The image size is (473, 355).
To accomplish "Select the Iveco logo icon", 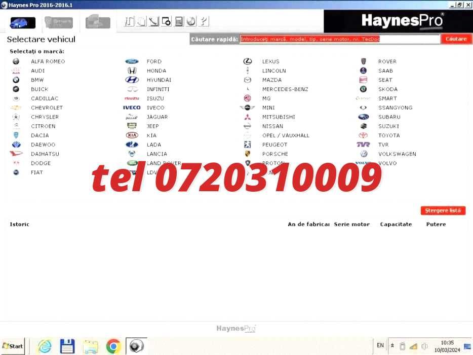I will pos(132,108).
